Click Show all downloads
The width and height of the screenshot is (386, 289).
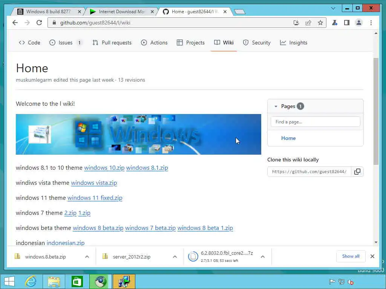tap(351, 256)
